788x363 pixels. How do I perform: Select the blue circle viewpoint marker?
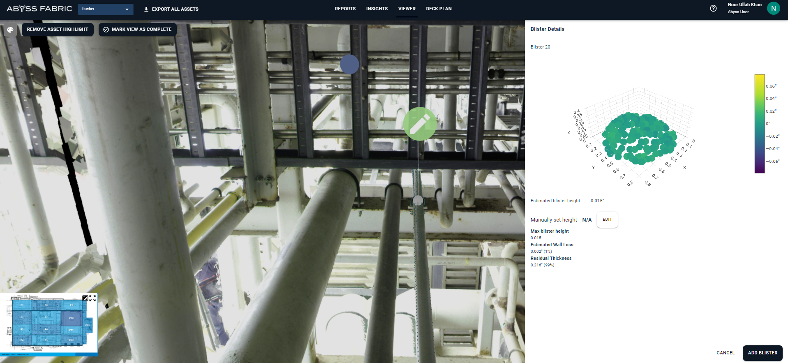click(x=349, y=65)
